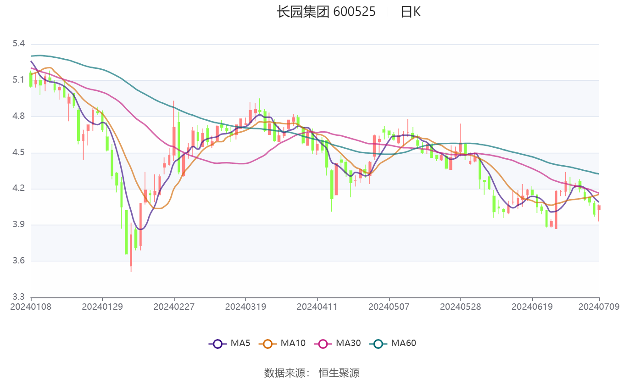Toggle the MA60 legend series
624x380 pixels.
[393, 343]
